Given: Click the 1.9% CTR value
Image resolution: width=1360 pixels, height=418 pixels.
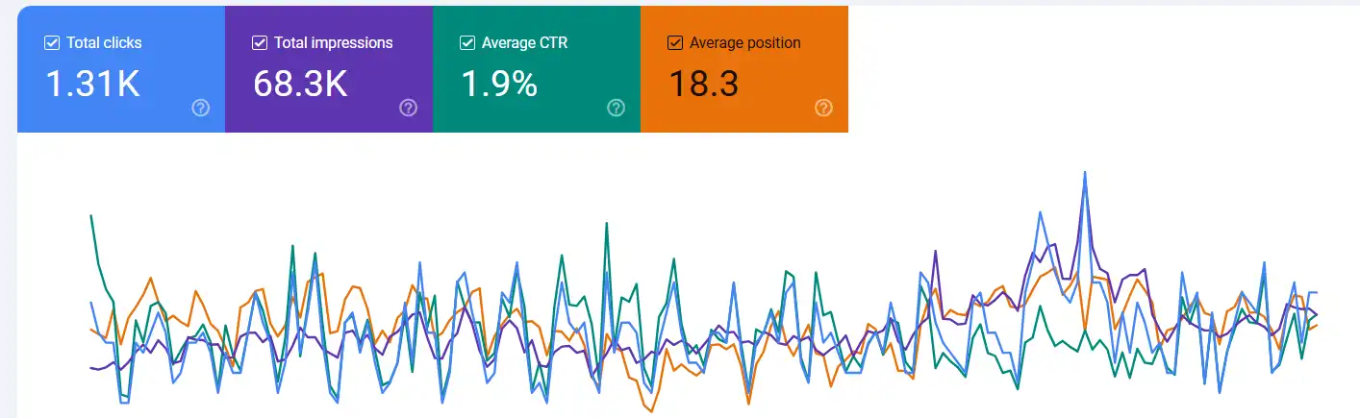Looking at the screenshot, I should tap(499, 85).
